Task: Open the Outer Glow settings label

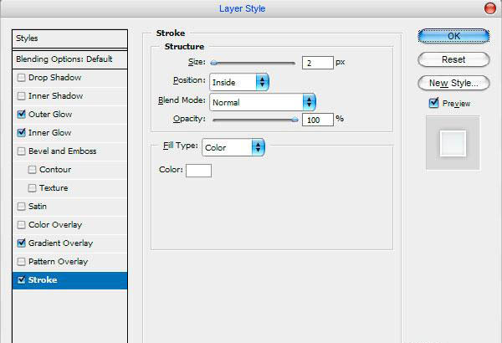Action: click(50, 115)
